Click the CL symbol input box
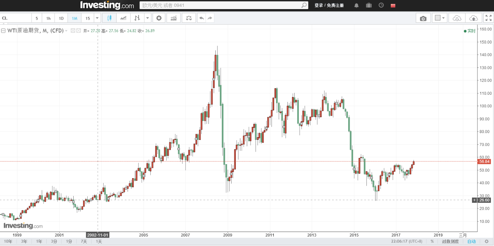This screenshot has height=246, width=494. [16, 18]
